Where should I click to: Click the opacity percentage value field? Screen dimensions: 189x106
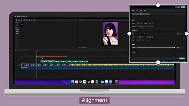pyautogui.click(x=178, y=48)
